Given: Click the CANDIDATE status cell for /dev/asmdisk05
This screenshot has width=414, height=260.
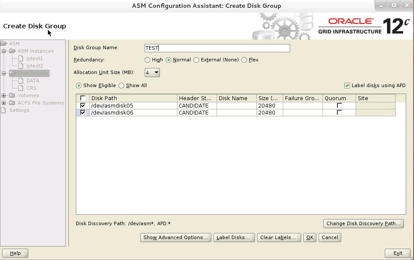Looking at the screenshot, I should [197, 105].
